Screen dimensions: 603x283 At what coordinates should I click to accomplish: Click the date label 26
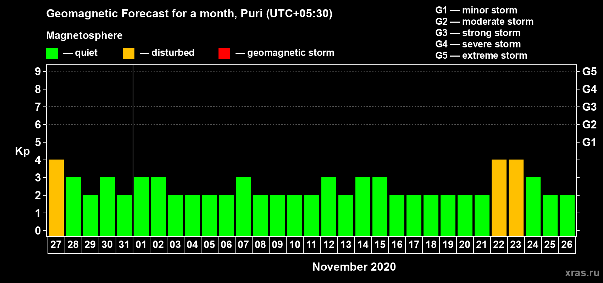coord(567,245)
